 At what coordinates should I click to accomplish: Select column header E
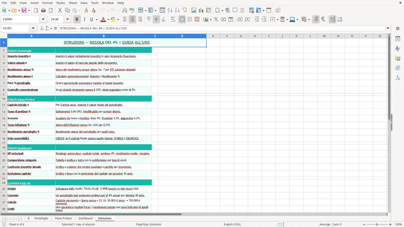tap(213, 36)
